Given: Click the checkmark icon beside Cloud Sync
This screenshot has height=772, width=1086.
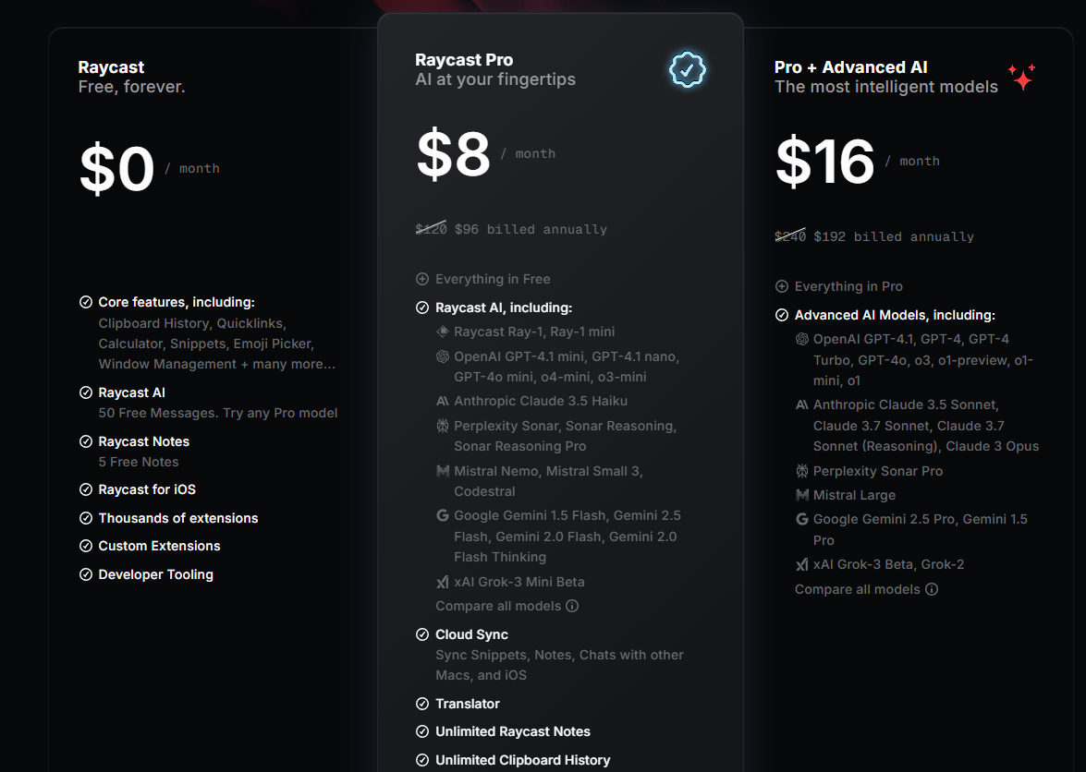Looking at the screenshot, I should point(421,634).
